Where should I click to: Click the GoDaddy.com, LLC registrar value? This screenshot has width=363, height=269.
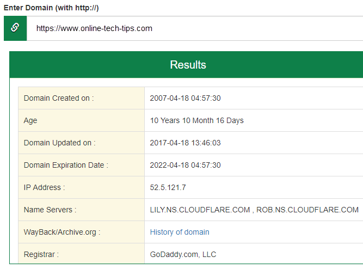click(x=183, y=254)
